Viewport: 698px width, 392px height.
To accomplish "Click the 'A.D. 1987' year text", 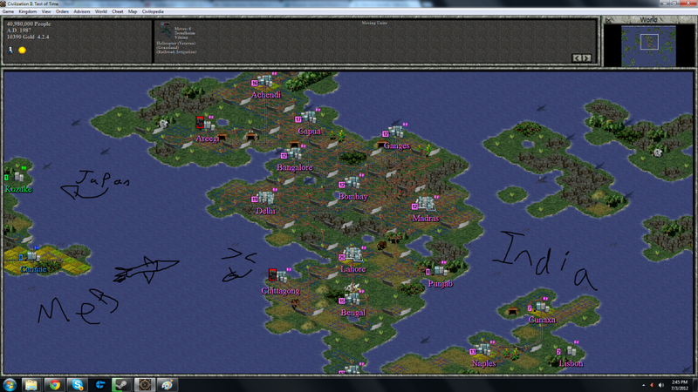I will tap(18, 30).
